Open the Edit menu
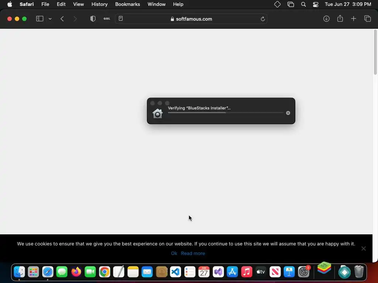 pos(61,4)
